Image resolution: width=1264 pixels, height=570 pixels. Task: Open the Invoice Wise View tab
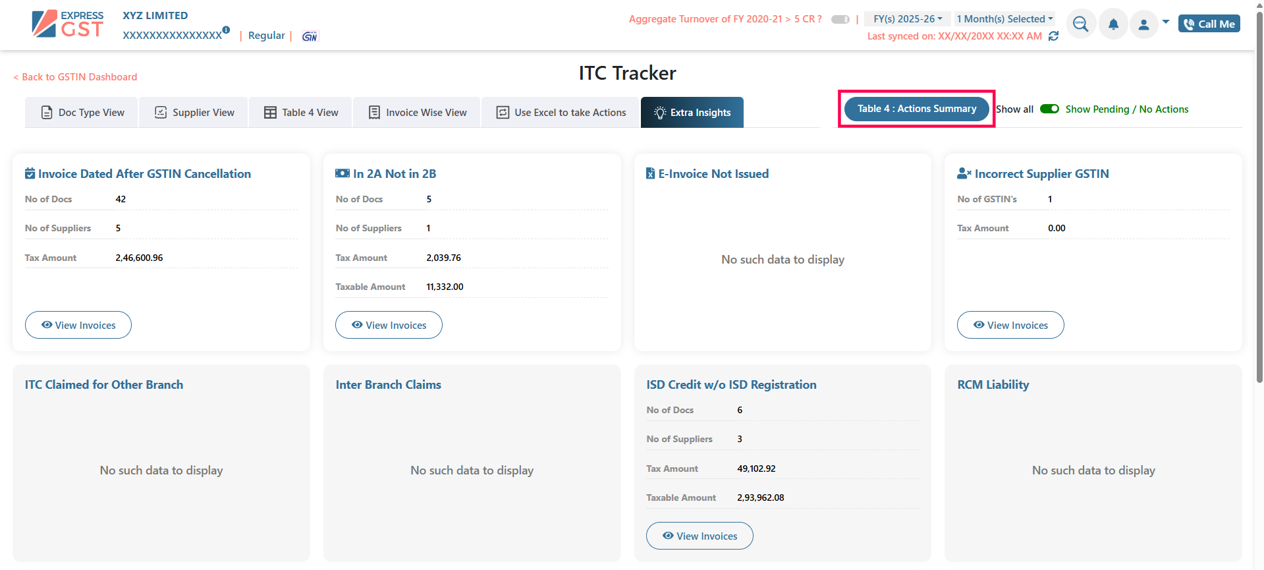click(417, 113)
